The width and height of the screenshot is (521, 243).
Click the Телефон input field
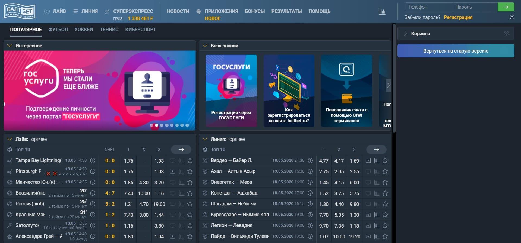tap(428, 7)
